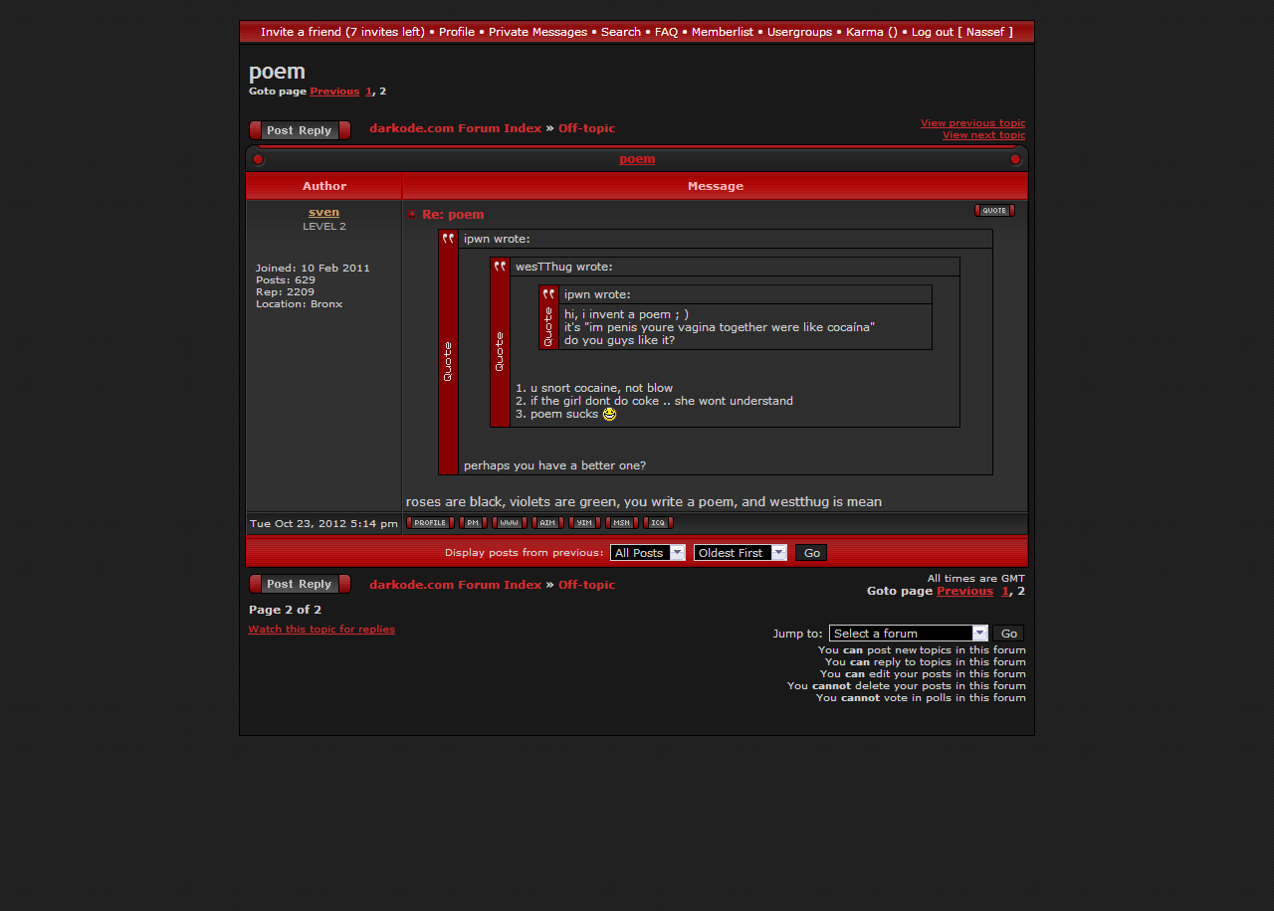Image resolution: width=1274 pixels, height=911 pixels.
Task: Open Private Messages in top menu
Action: [537, 32]
